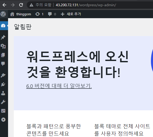The height and width of the screenshot is (137, 153).
Task: Open the Settings sliders icon in the sidebar
Action: (x=3, y=111)
